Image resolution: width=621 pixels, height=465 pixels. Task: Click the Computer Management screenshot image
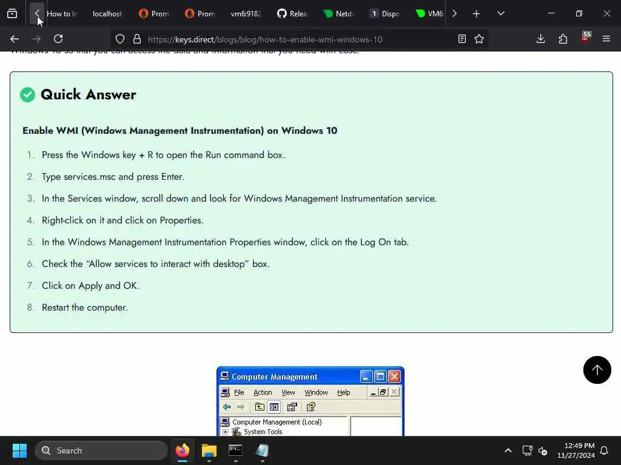310,401
